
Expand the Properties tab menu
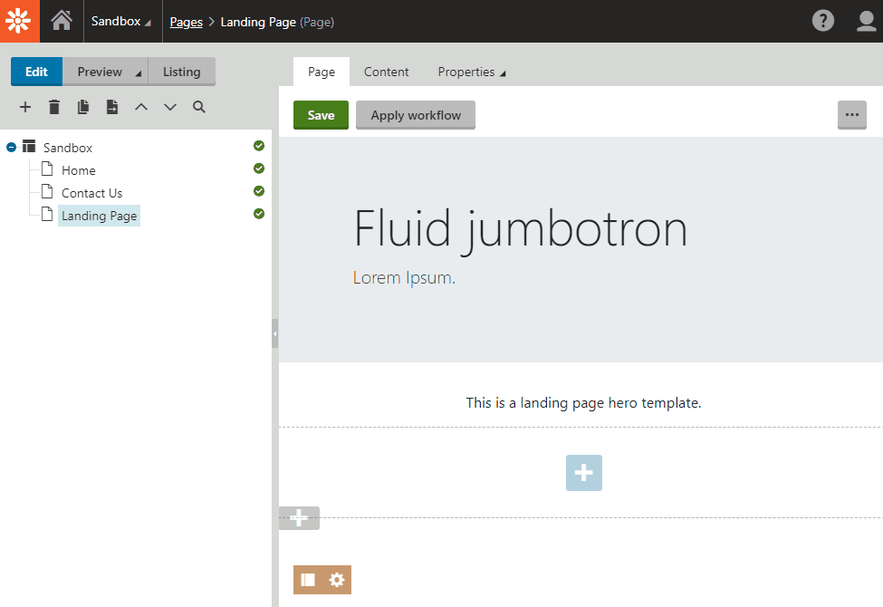click(x=471, y=72)
